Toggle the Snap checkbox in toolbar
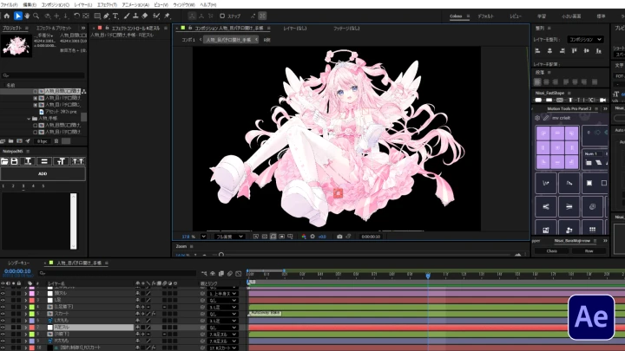 [222, 16]
